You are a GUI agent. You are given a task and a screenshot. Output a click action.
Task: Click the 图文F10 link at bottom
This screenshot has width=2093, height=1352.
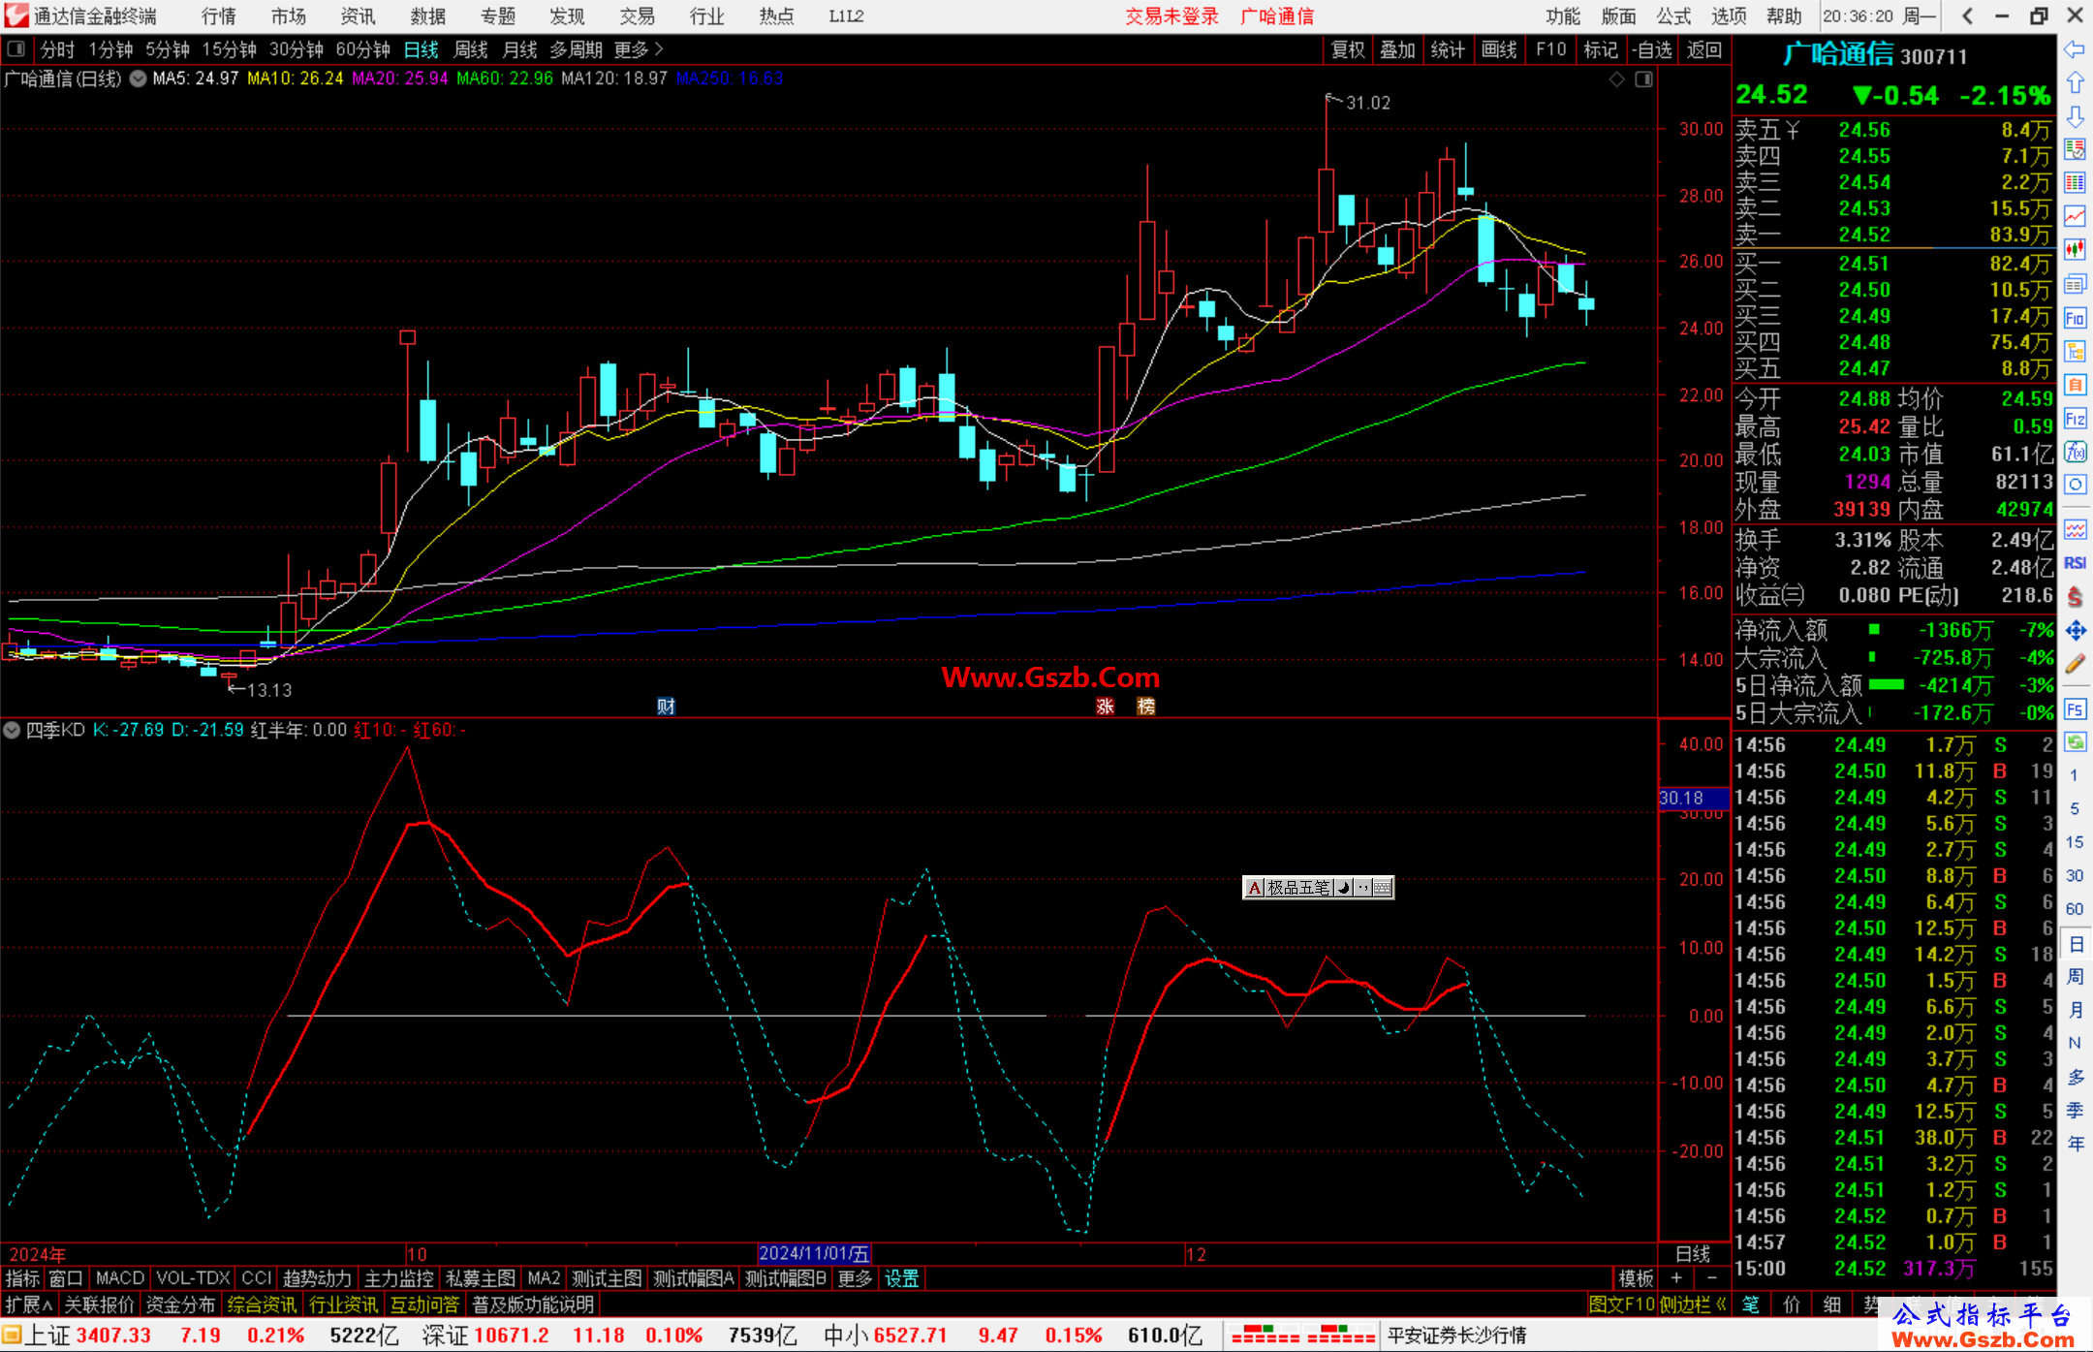pyautogui.click(x=1622, y=1305)
